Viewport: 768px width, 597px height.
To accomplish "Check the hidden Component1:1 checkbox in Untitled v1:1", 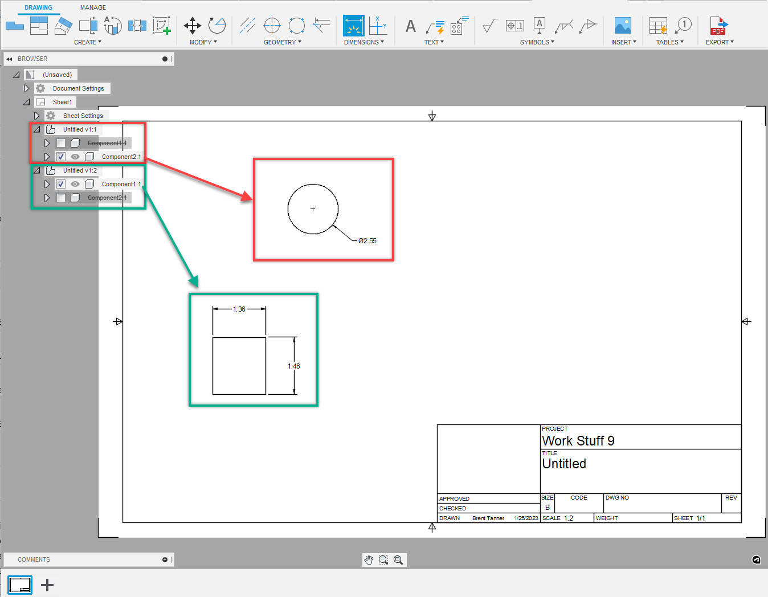I will 60,143.
